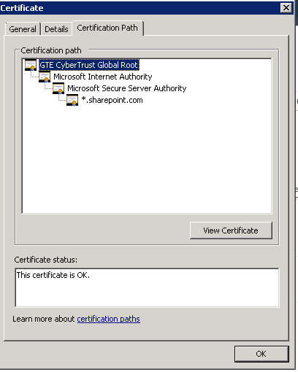The width and height of the screenshot is (298, 372).
Task: Open the certification paths help link
Action: [x=109, y=319]
